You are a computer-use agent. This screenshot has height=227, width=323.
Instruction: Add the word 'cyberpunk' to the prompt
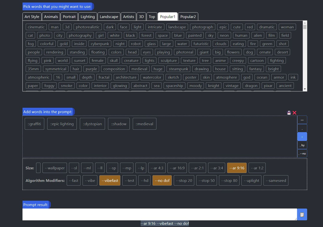click(100, 44)
